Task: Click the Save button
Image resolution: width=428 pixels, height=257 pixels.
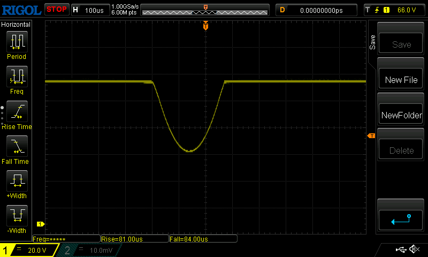Action: tap(401, 43)
